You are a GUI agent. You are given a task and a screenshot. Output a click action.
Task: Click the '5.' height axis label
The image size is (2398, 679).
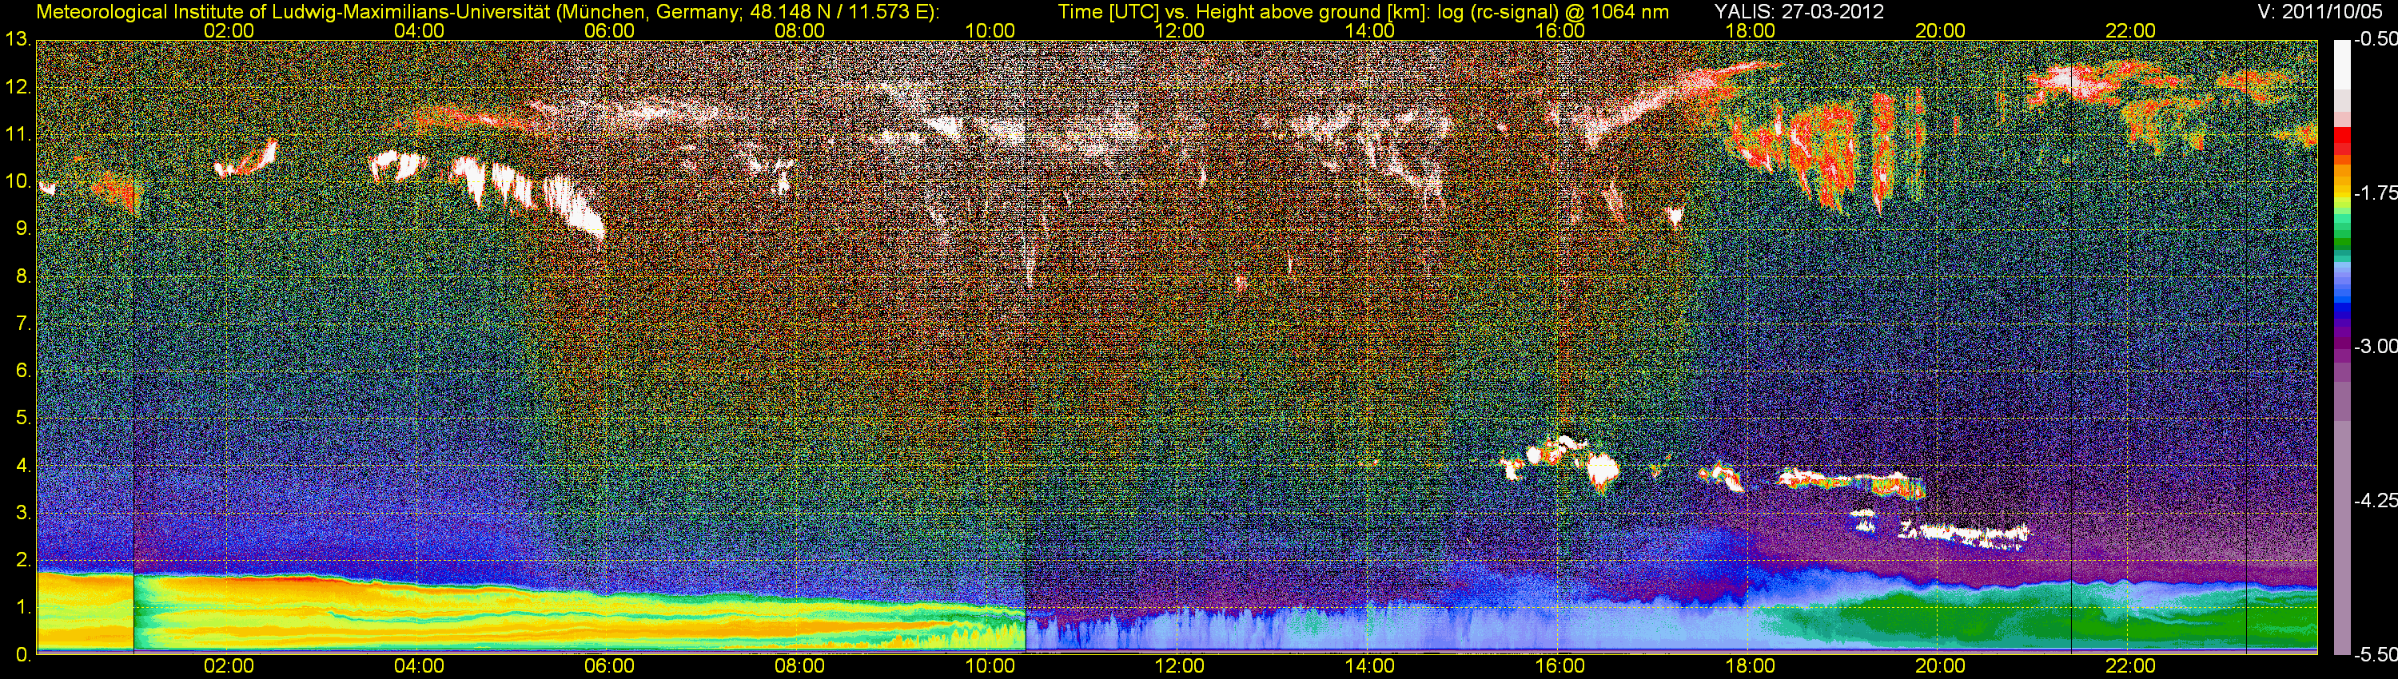click(x=23, y=418)
